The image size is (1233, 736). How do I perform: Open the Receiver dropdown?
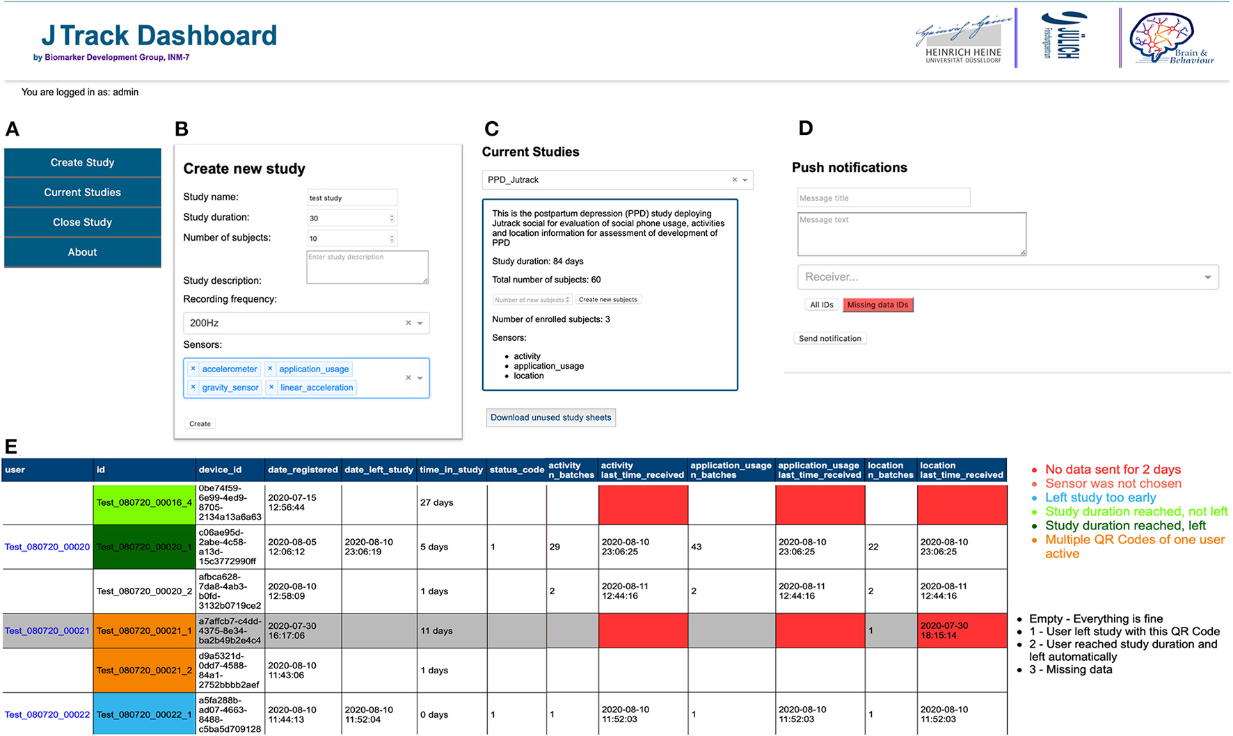click(1008, 277)
